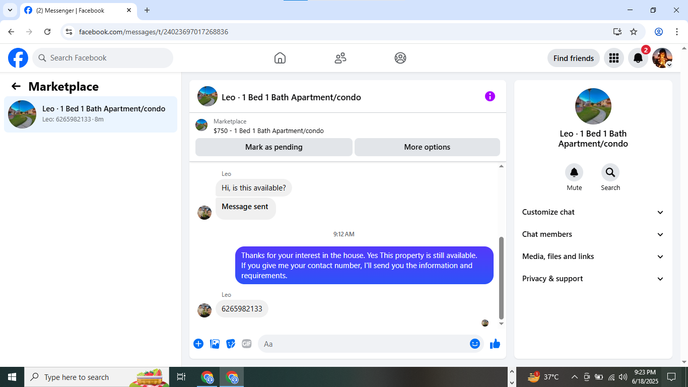The width and height of the screenshot is (688, 387).
Task: Open the volume icon in system tray
Action: [x=623, y=377]
